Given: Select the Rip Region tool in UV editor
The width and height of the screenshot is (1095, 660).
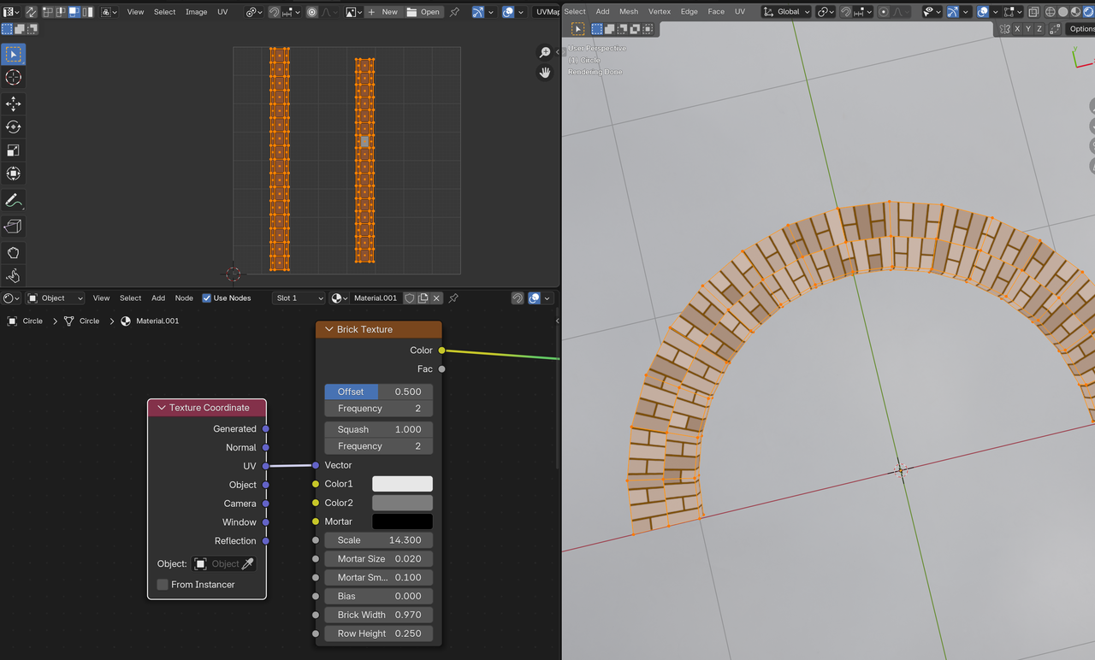Looking at the screenshot, I should click(14, 227).
